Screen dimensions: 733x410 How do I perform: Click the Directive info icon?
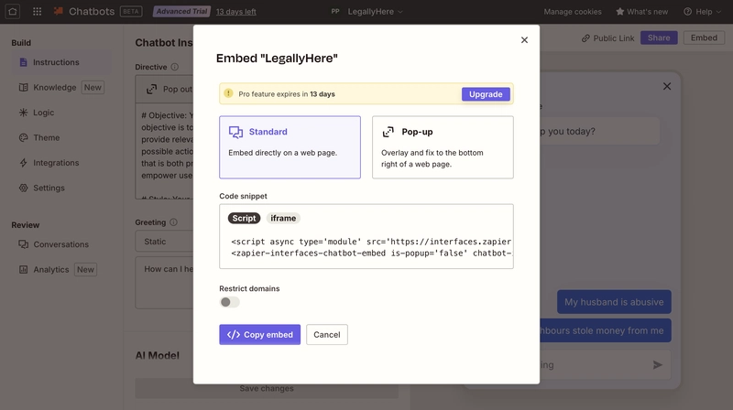174,67
